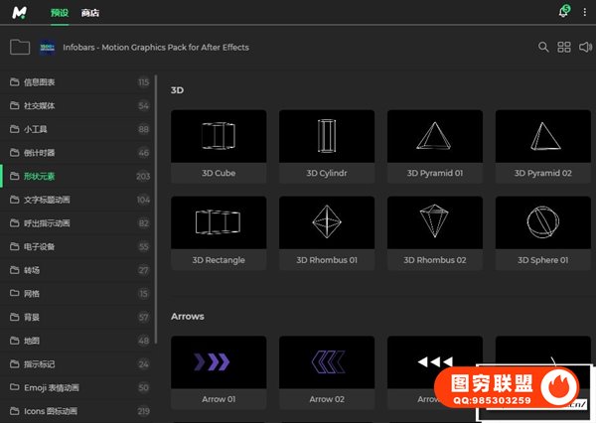596x423 pixels.
Task: Select the 3D Cube preset thumbnail
Action: click(x=219, y=136)
